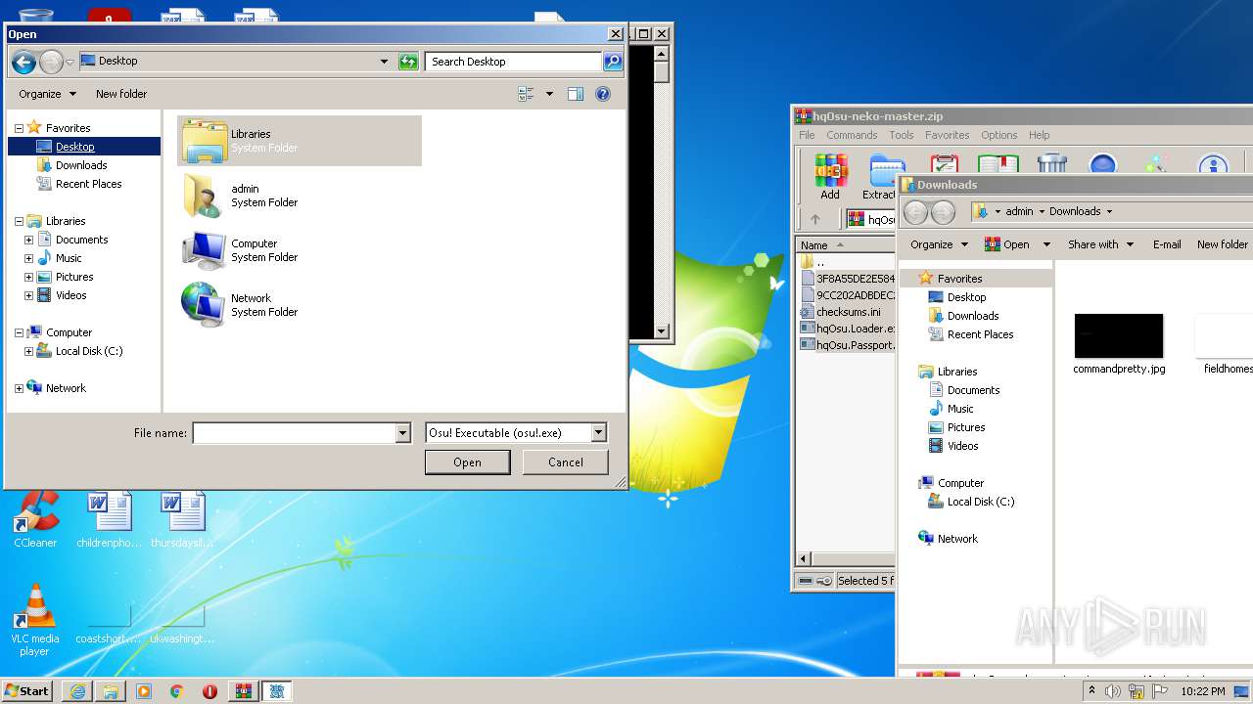
Task: Click the WinRAR up one level arrow
Action: click(814, 219)
